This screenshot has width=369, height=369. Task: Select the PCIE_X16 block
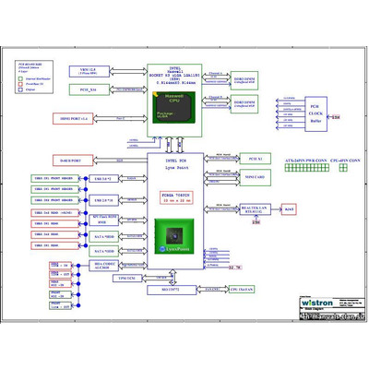[x=89, y=89]
